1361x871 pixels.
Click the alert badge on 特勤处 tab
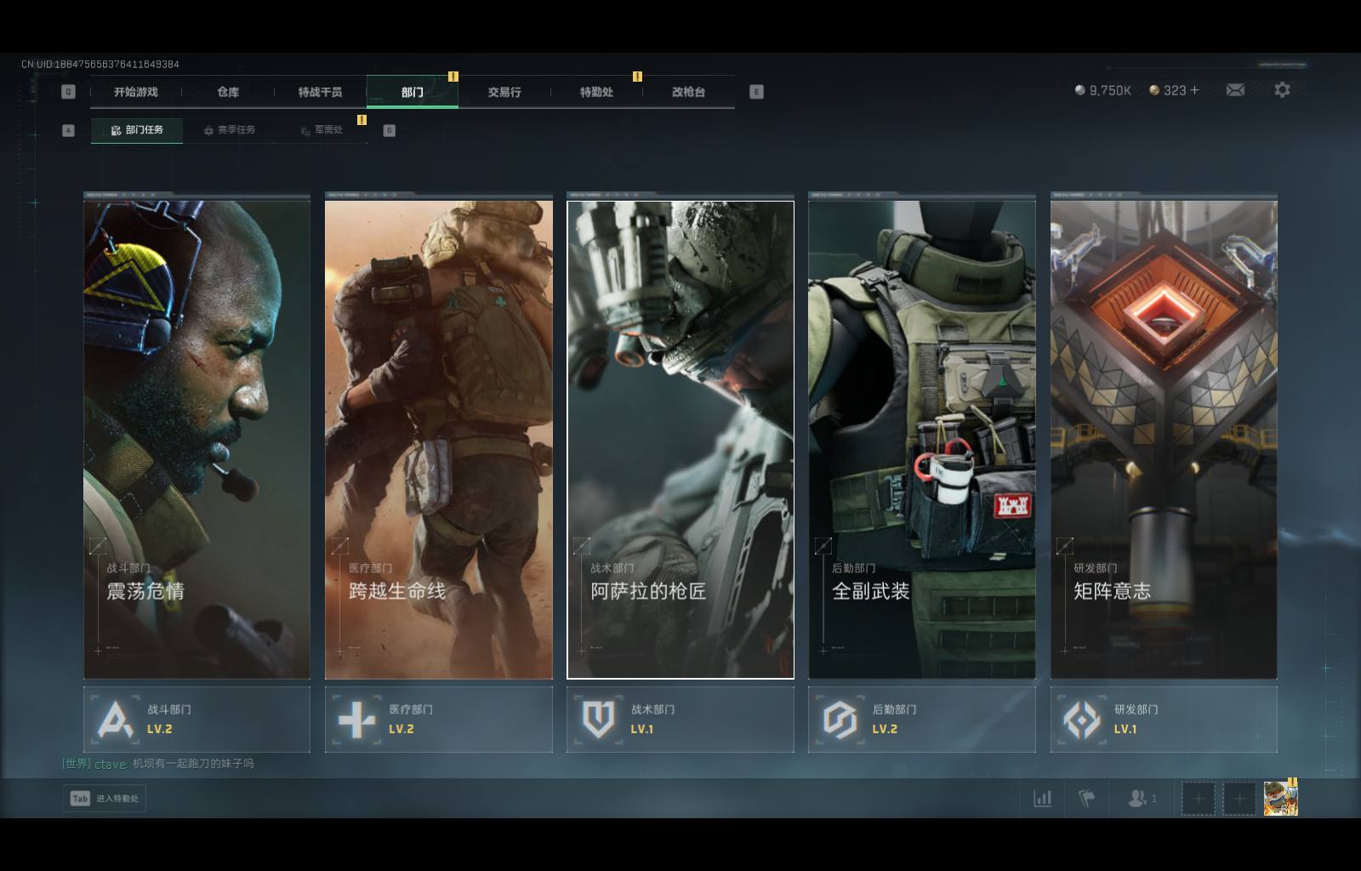tap(637, 77)
